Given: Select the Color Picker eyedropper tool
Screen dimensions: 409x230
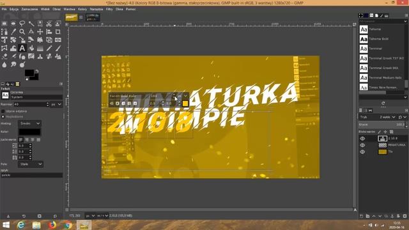Looking at the screenshot, I should click(x=13, y=32).
